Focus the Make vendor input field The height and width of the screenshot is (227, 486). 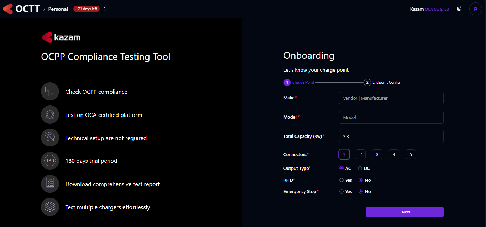click(x=391, y=98)
